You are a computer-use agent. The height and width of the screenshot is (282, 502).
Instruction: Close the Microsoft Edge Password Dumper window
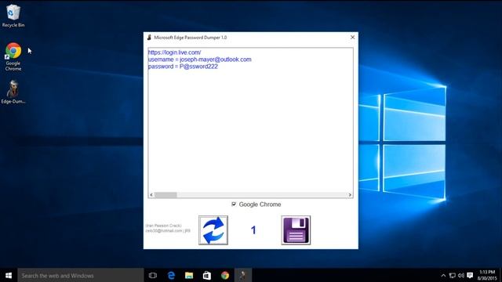pyautogui.click(x=352, y=38)
